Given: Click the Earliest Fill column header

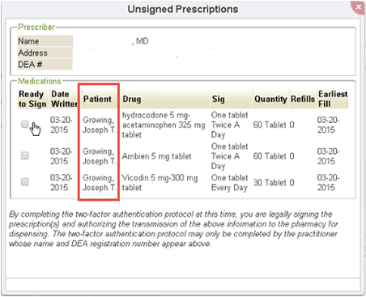Looking at the screenshot, I should pos(333,99).
